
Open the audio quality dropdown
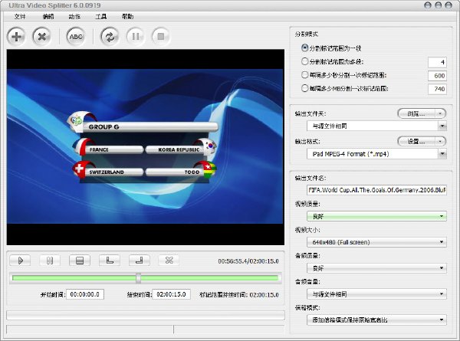[x=376, y=268]
